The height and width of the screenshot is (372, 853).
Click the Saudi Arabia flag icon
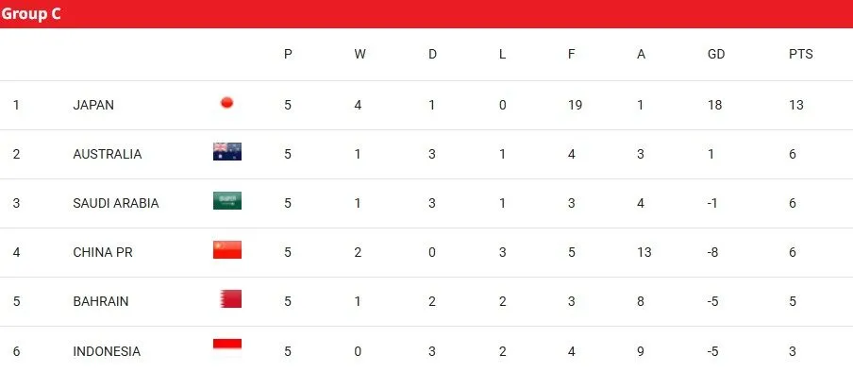[226, 200]
